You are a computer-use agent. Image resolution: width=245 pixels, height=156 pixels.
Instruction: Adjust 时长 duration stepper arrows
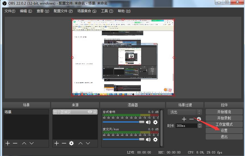pos(200,126)
